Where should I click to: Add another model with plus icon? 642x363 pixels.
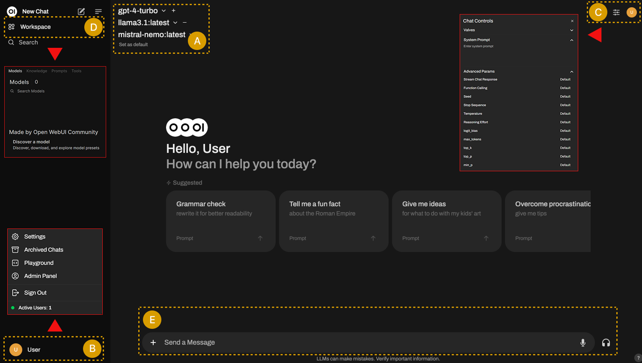point(173,11)
